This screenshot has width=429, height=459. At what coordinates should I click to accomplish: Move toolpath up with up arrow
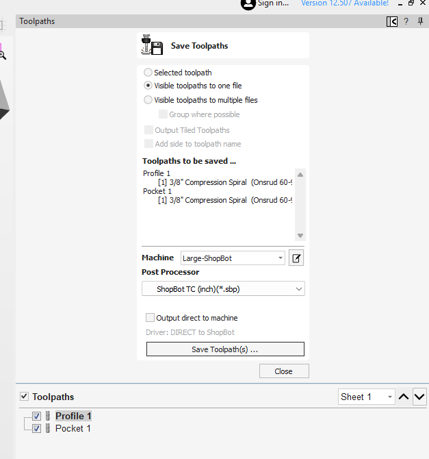[404, 397]
